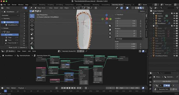Hide ShoeRibbonPattern with its eye icon

tap(174, 56)
